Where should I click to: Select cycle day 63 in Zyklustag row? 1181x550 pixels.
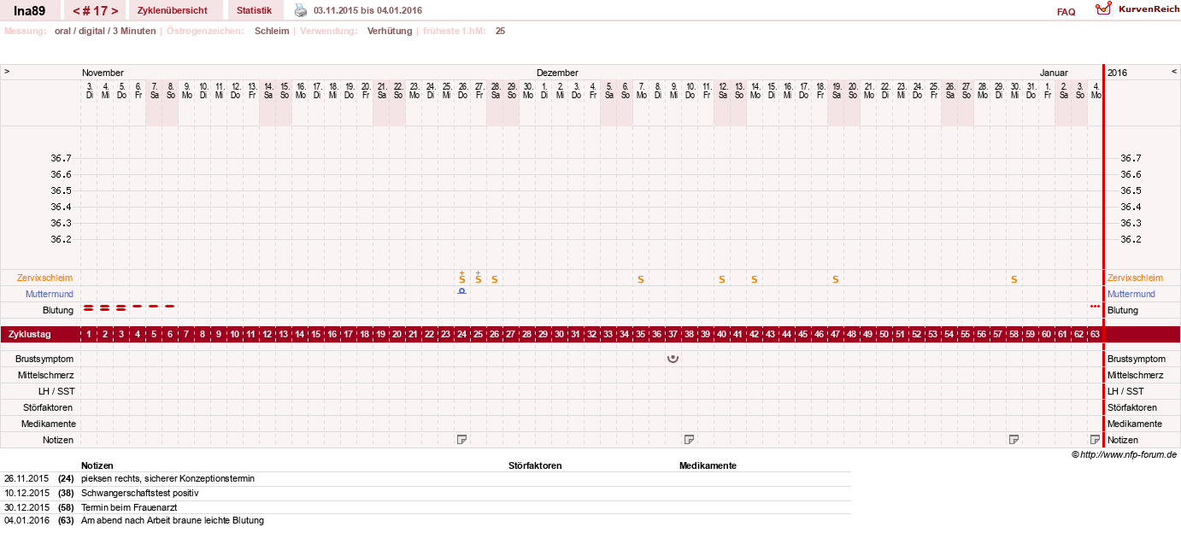[x=1095, y=334]
